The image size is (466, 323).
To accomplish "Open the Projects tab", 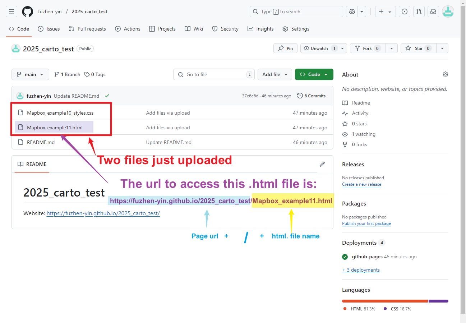I will click(x=162, y=29).
